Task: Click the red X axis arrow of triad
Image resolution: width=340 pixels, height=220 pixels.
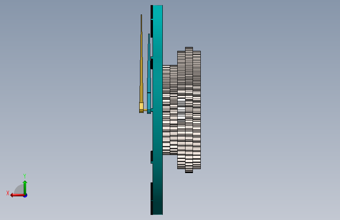Action: (x=17, y=195)
